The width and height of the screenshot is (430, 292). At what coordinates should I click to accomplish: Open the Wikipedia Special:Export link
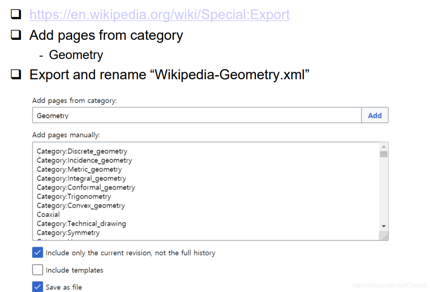tap(159, 15)
